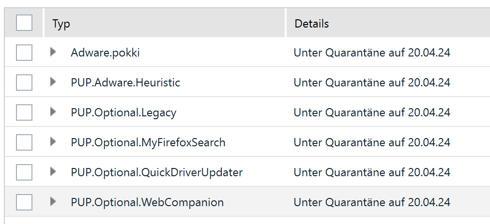Select the Adware.pokki name text
Viewport: 490px width, 224px height.
click(x=105, y=53)
